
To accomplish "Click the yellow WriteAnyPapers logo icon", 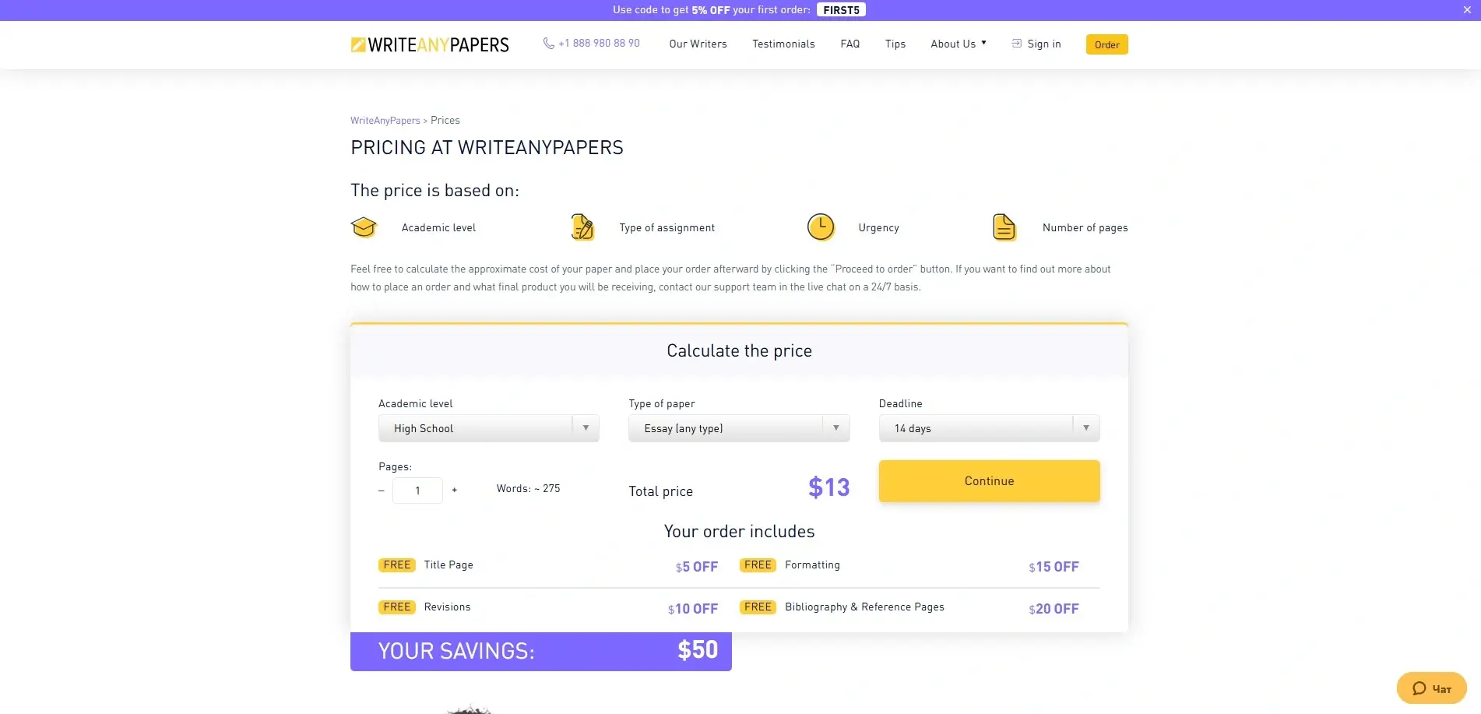I will [359, 44].
